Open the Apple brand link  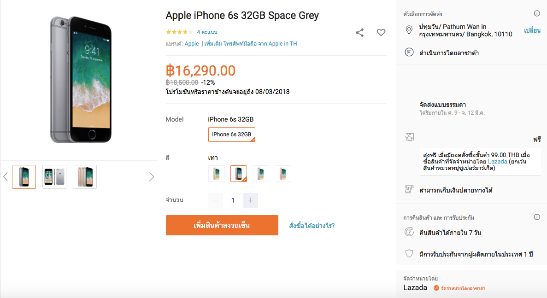192,44
